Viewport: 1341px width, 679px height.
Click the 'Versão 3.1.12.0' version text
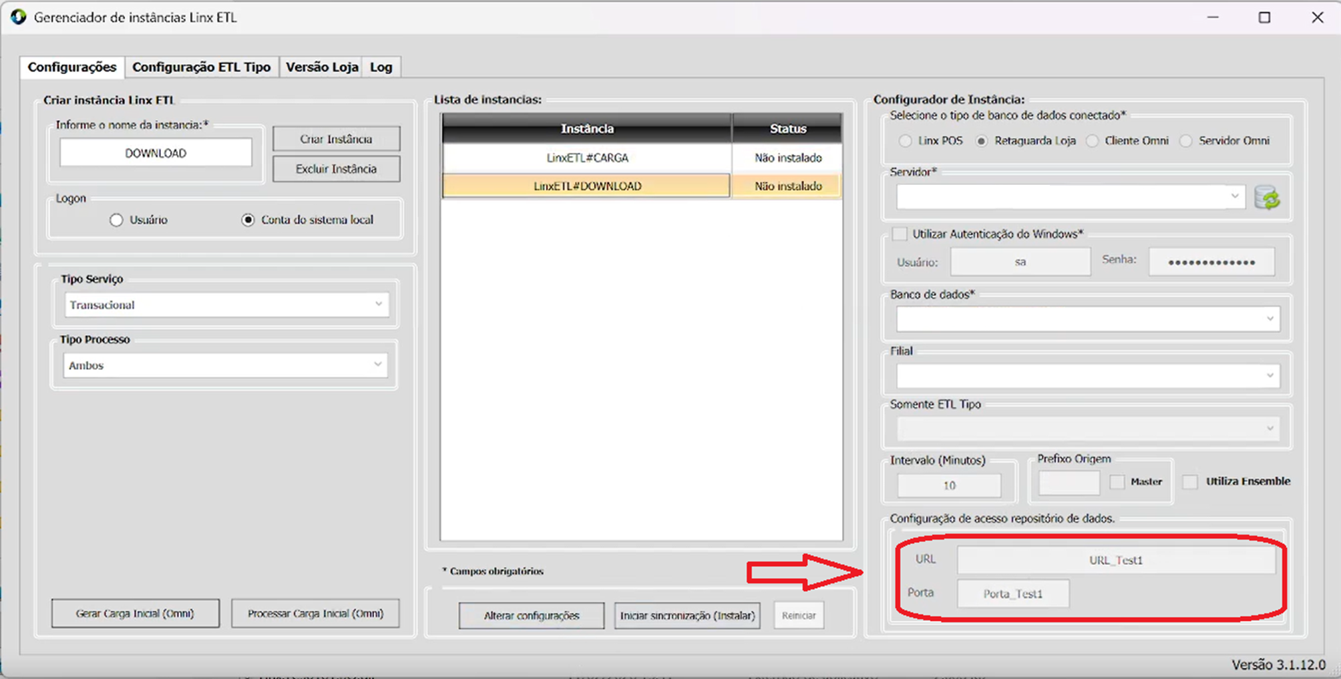1278,665
